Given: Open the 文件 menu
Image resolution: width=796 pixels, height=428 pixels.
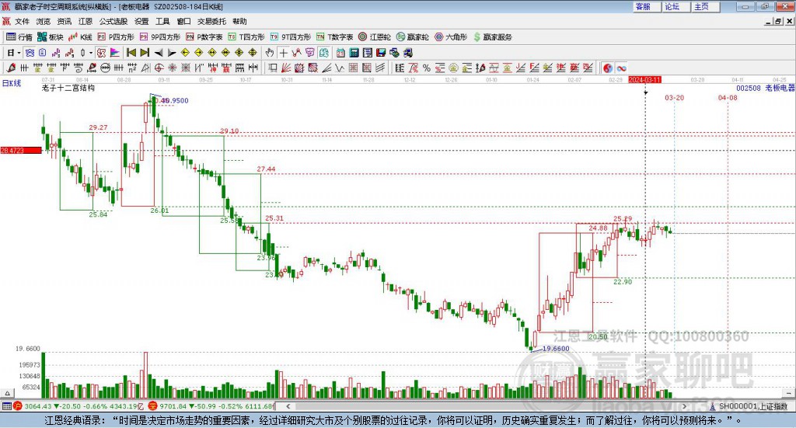Looking at the screenshot, I should click(x=22, y=21).
